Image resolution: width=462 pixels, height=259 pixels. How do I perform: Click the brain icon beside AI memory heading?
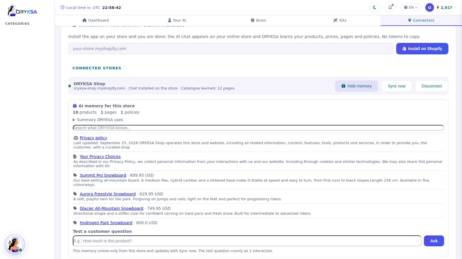pyautogui.click(x=75, y=106)
